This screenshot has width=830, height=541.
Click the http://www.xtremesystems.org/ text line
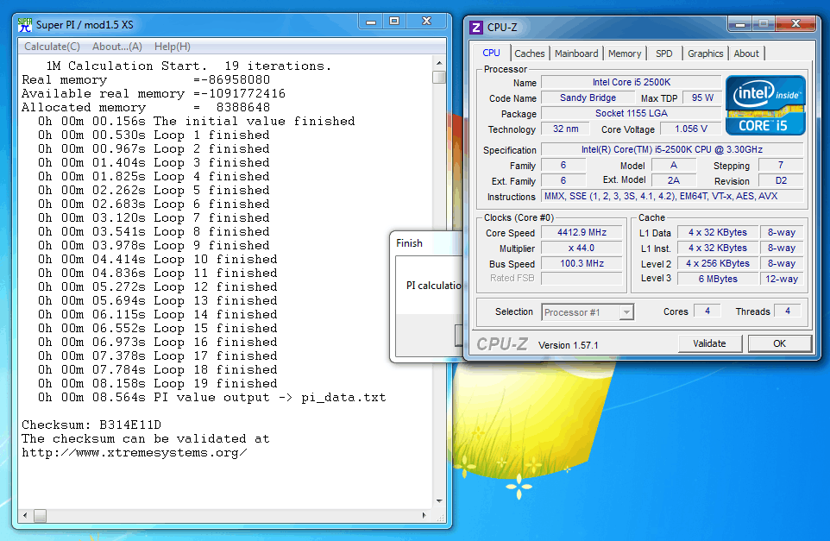[135, 453]
